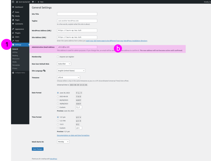Click the Media icon in sidebar
The height and width of the screenshot is (161, 211).
13,16
